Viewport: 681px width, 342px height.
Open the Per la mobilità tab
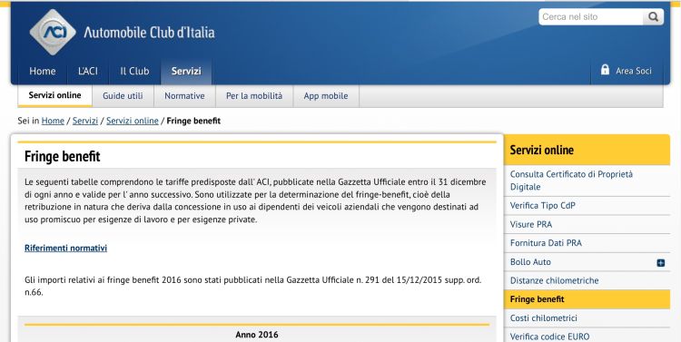click(254, 96)
